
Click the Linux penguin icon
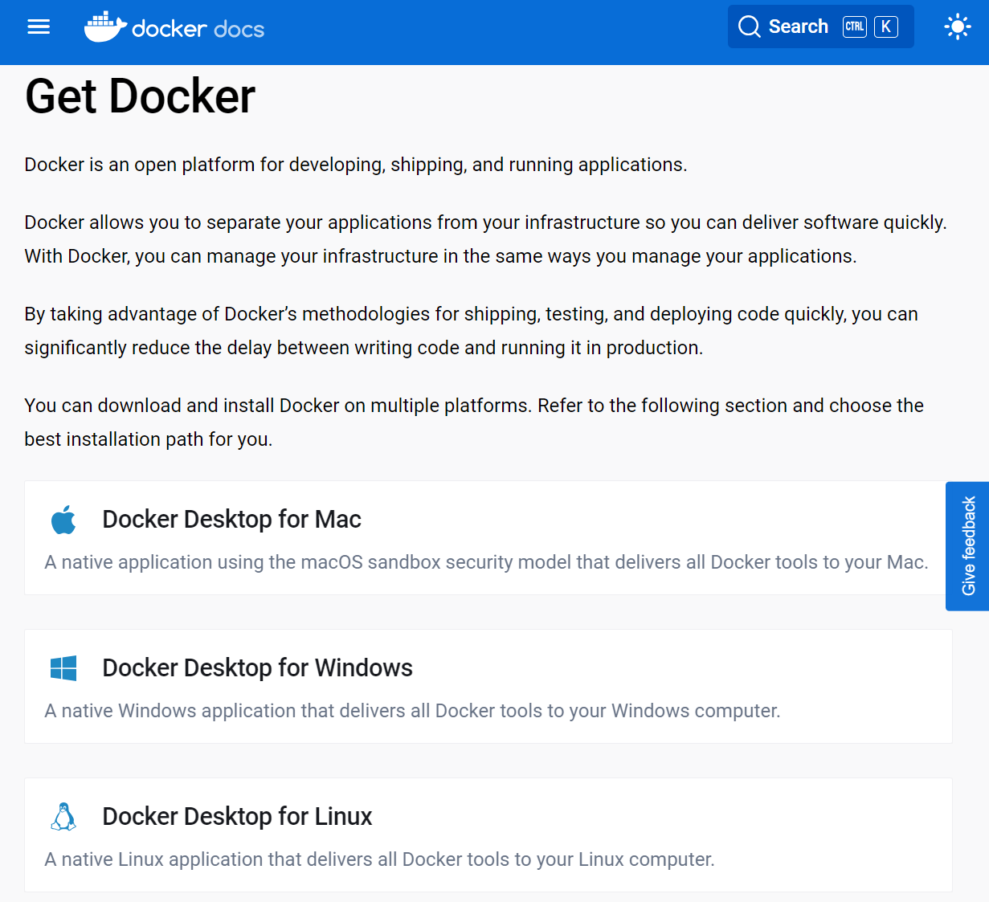[63, 817]
